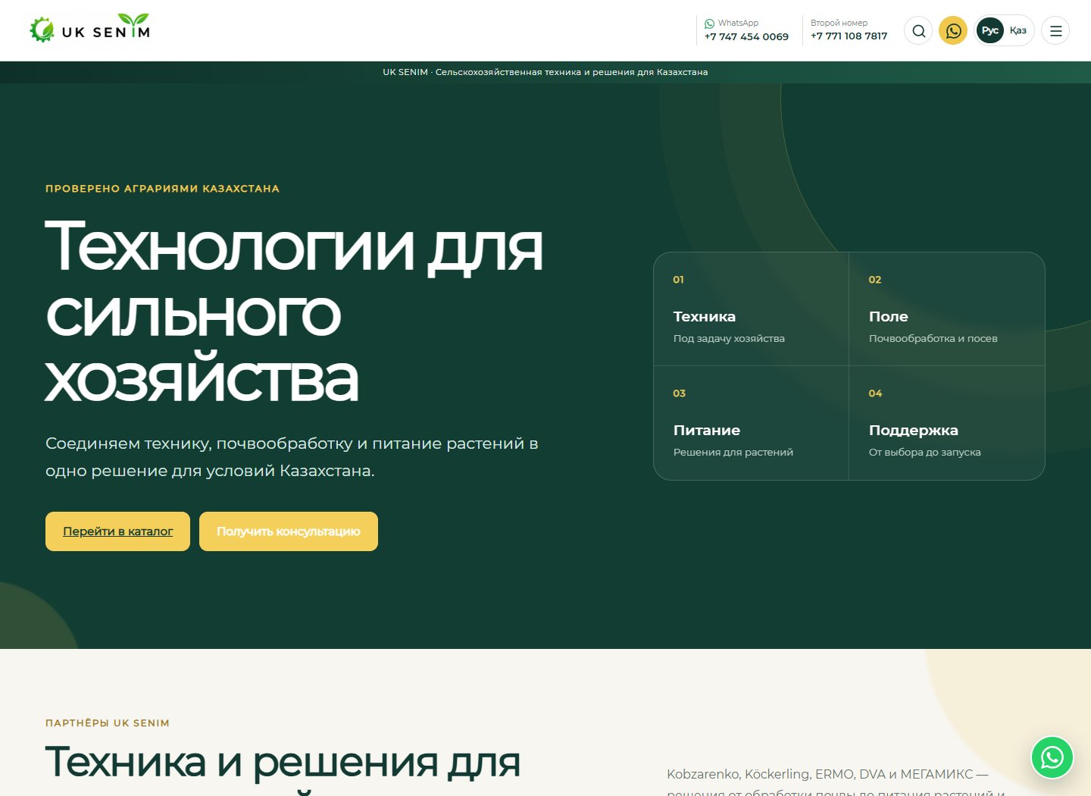Select the 03 Питание card
This screenshot has width=1091, height=796.
[x=751, y=423]
